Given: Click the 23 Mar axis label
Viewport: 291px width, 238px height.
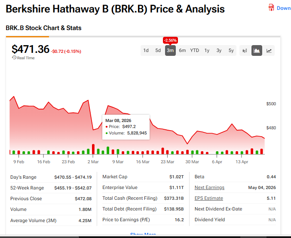Looking at the screenshot, I should (167, 162).
